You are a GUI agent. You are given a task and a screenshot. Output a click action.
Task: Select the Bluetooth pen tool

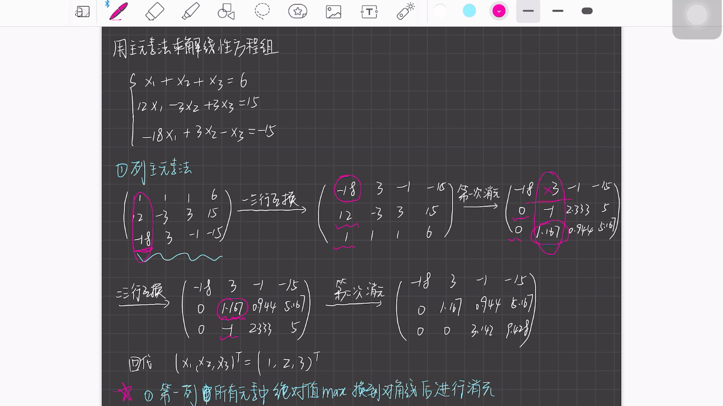(x=116, y=12)
